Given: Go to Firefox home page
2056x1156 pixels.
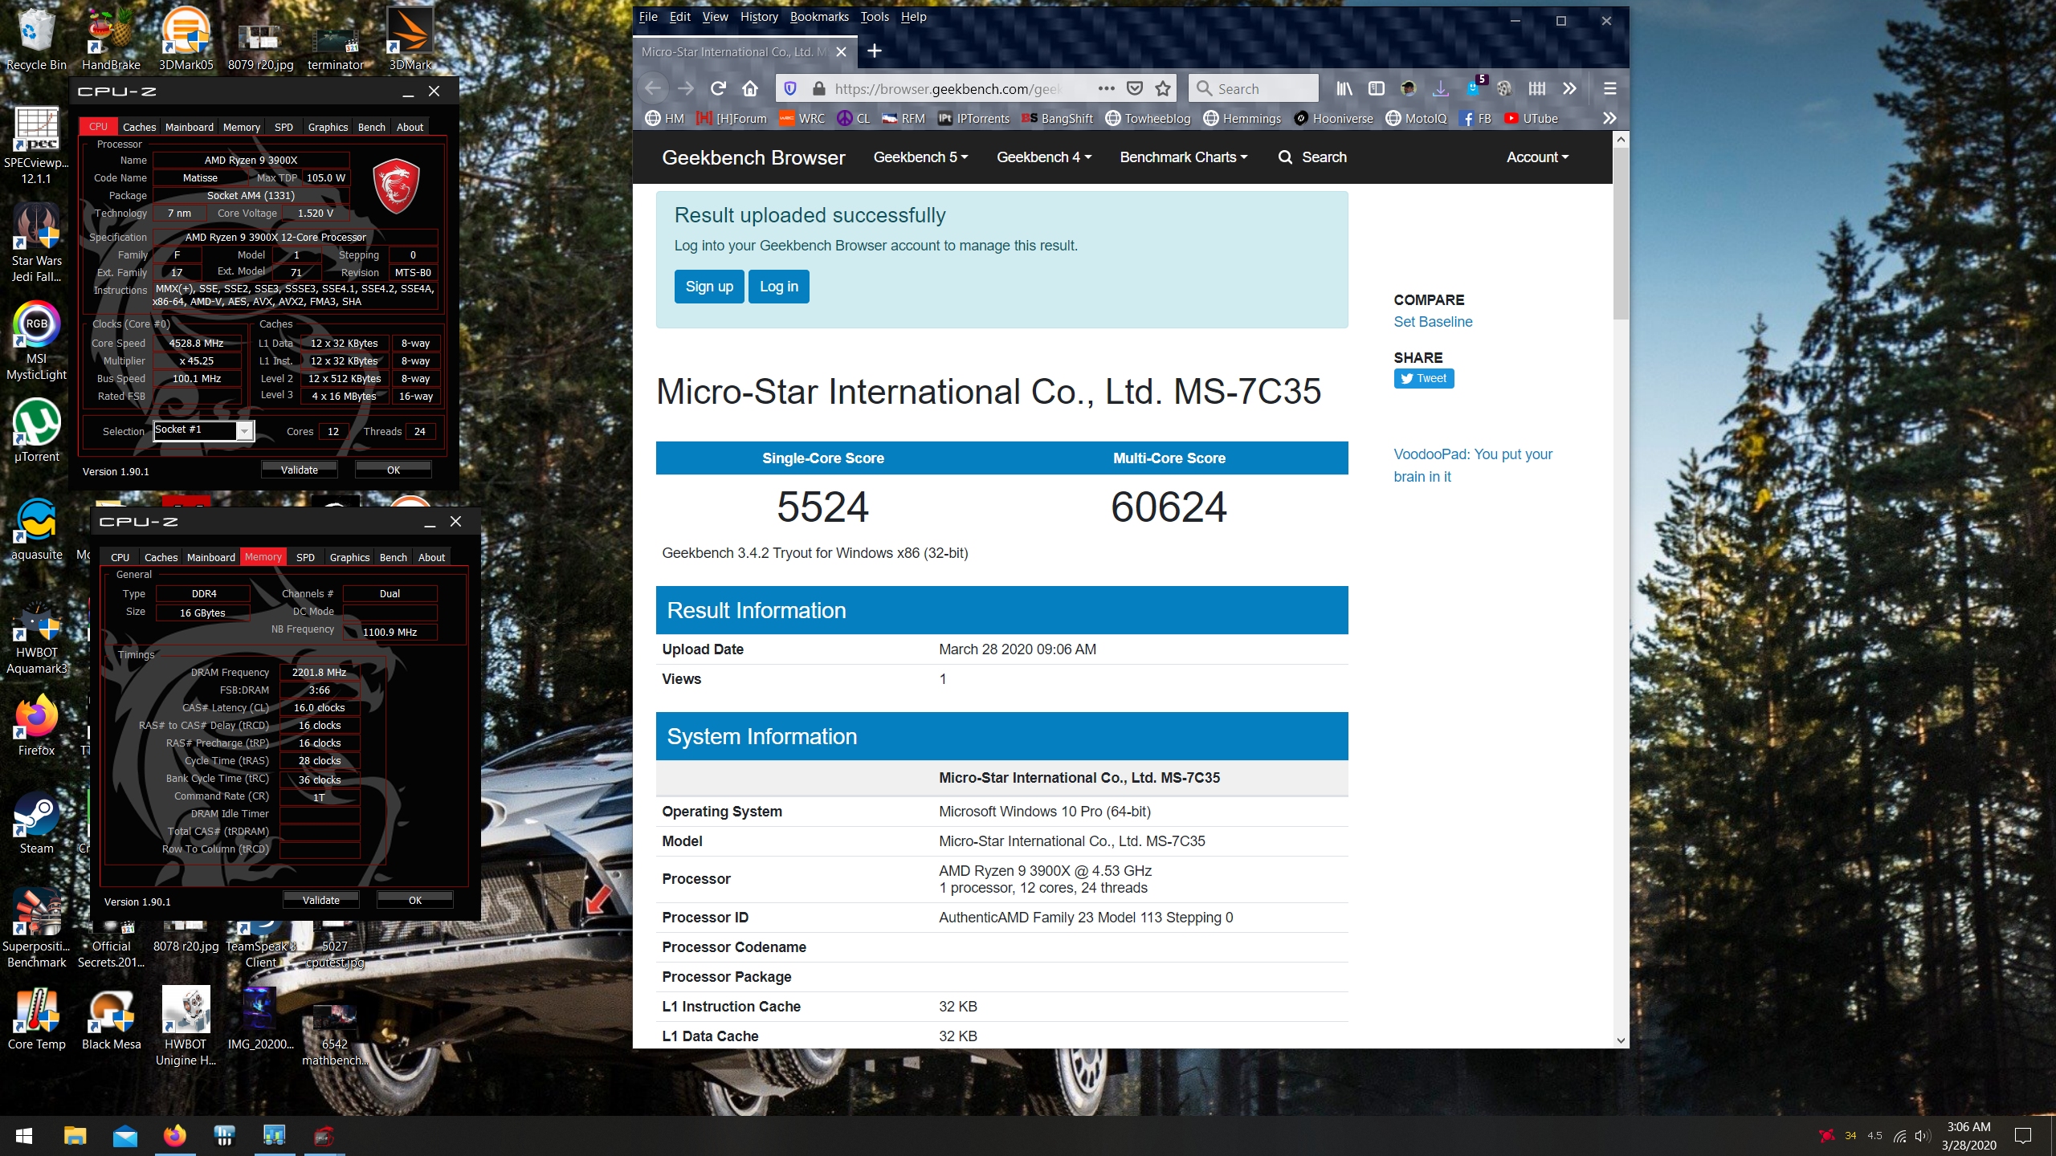Looking at the screenshot, I should tap(750, 88).
